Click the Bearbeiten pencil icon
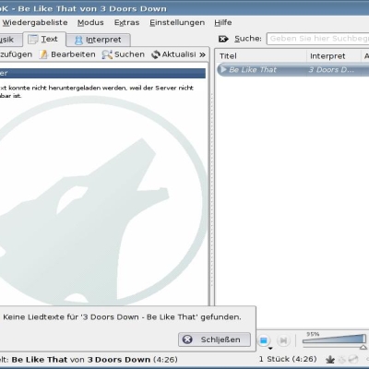The image size is (369, 369). coord(43,54)
